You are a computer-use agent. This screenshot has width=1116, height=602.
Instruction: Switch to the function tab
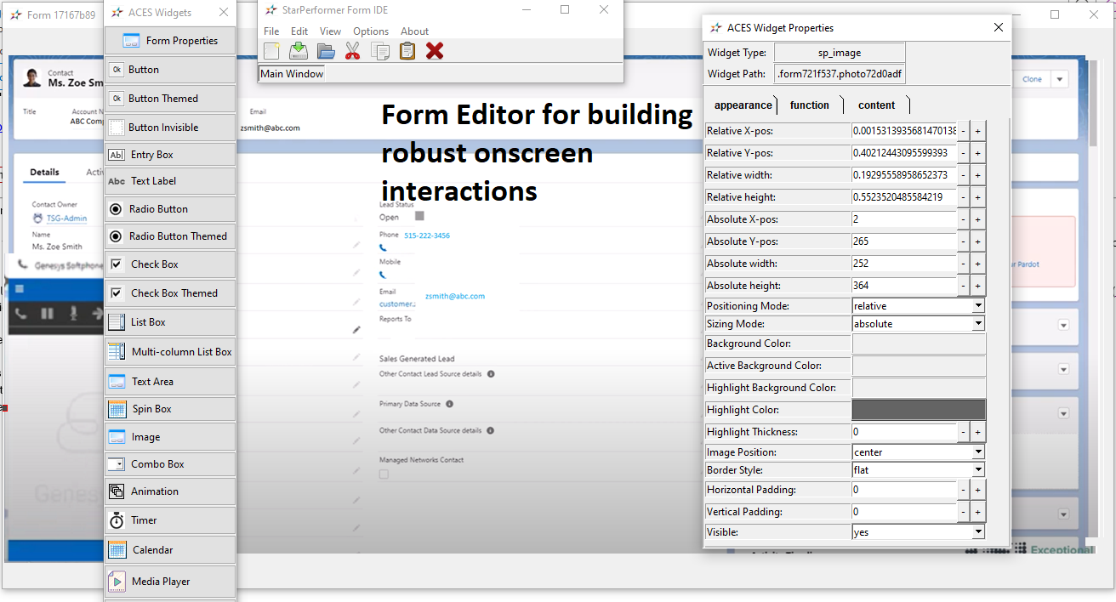point(809,105)
